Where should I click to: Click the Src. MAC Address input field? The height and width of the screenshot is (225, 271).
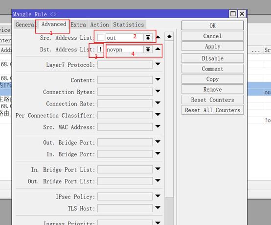tap(125, 127)
